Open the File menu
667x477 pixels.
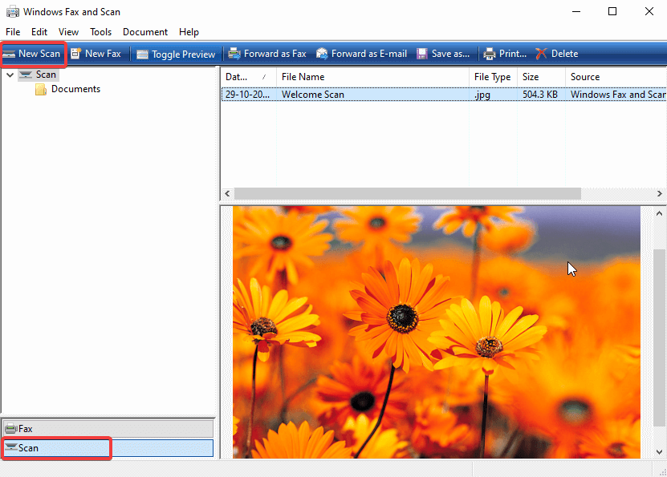pos(13,32)
